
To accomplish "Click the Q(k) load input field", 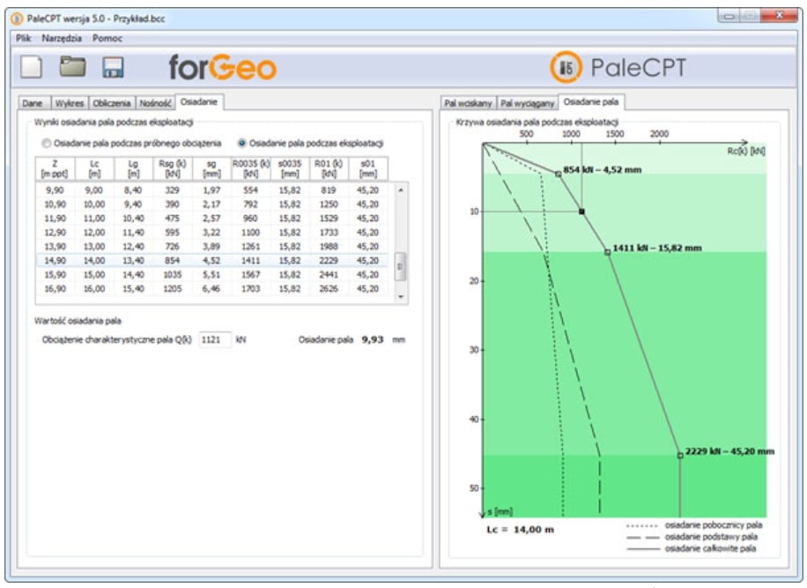I will (215, 339).
